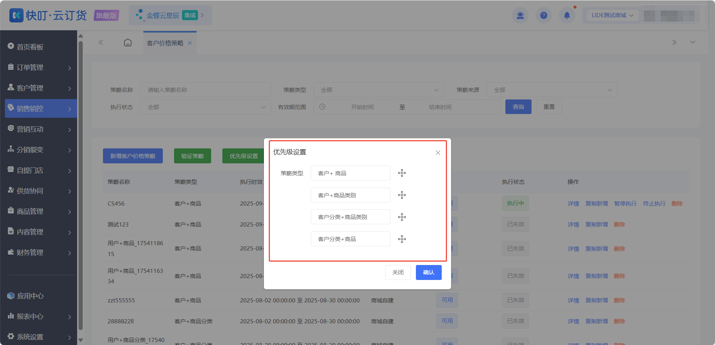Click the drag handle for 客户分类+商品类别
Viewport: 715px width, 345px height.
tap(402, 217)
